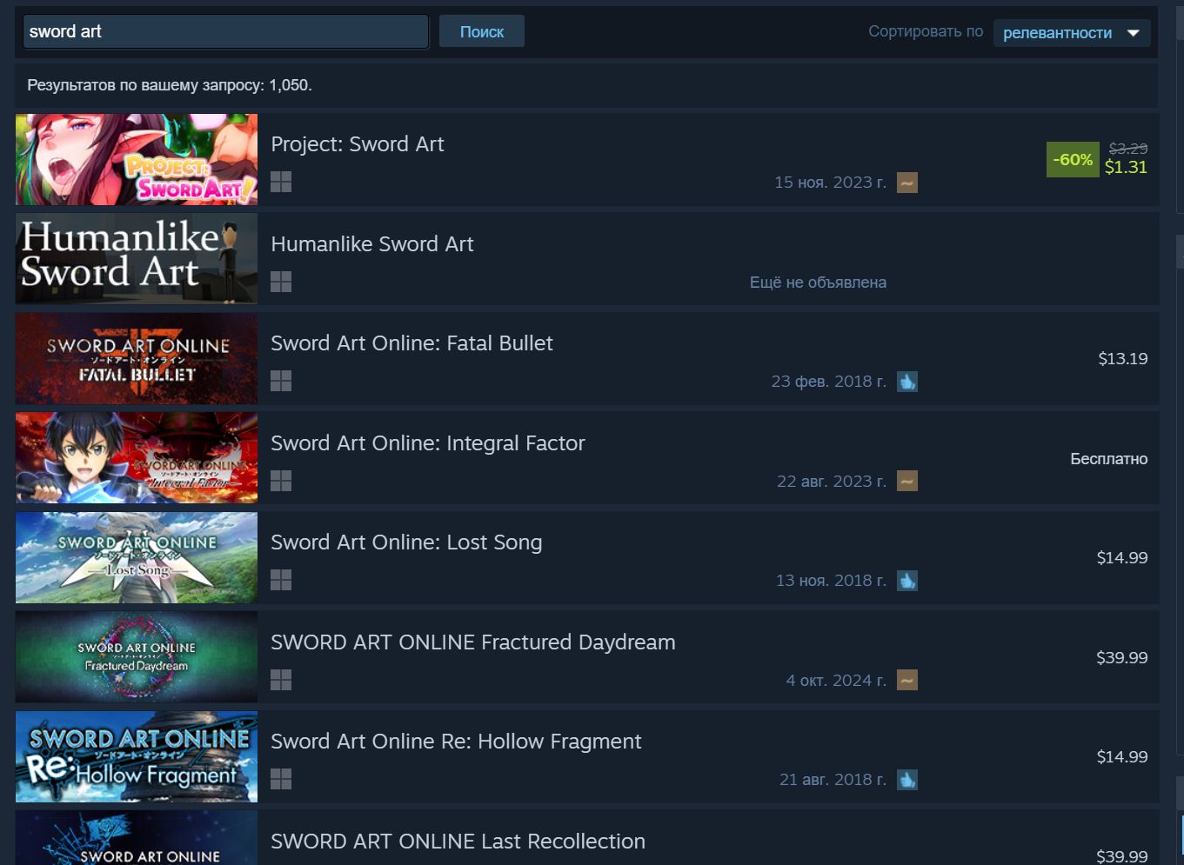
Task: Click the mixed review icon for Project: Sword Art
Action: click(x=907, y=183)
